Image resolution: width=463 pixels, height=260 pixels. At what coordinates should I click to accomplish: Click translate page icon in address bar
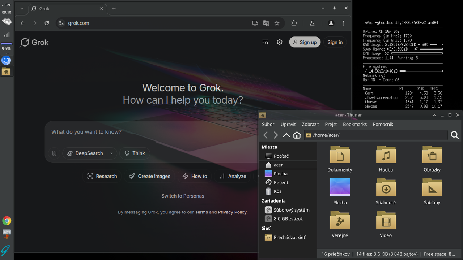coord(266,23)
